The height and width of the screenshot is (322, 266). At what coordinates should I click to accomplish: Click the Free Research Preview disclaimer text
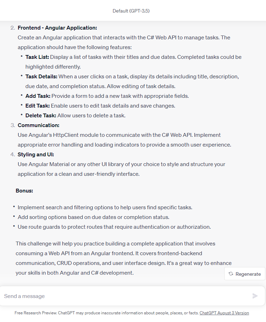pyautogui.click(x=107, y=313)
